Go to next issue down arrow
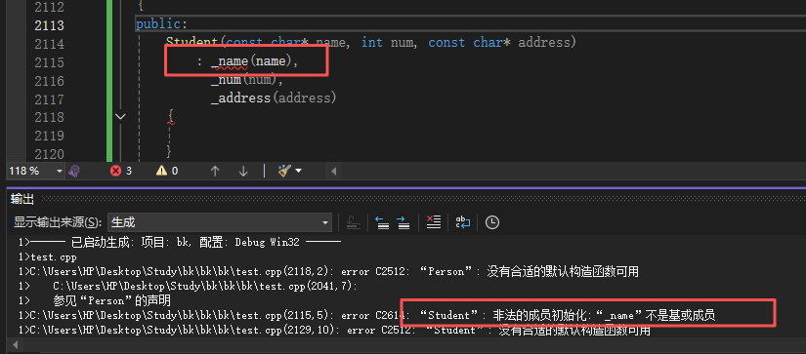 point(243,171)
